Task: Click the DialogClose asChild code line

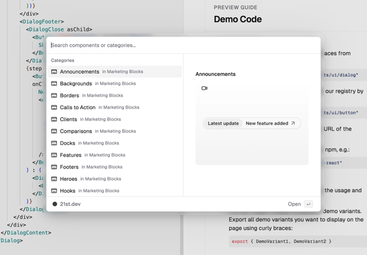Action: click(59, 29)
